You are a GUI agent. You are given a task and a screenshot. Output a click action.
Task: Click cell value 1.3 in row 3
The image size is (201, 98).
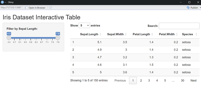151,57
